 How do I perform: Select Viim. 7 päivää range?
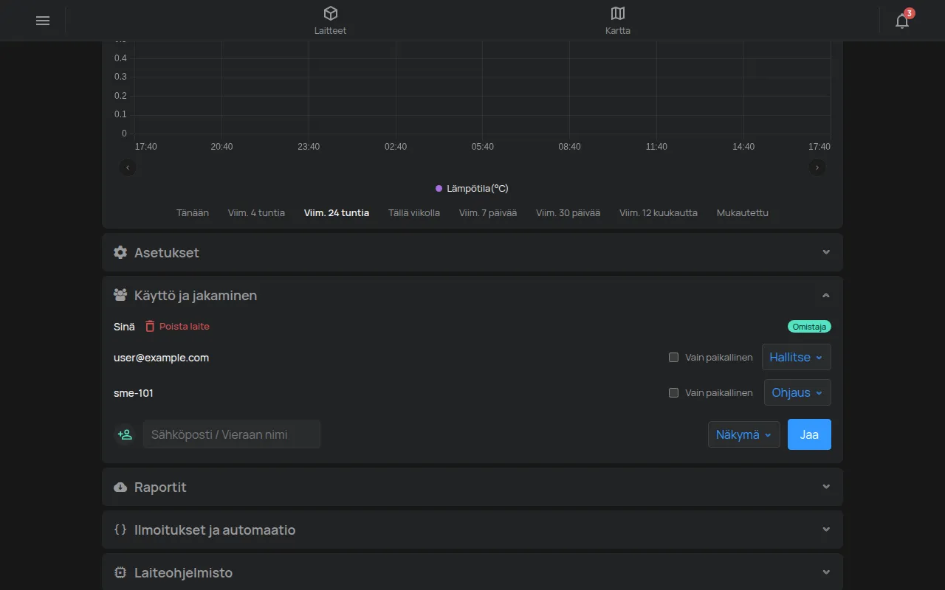[x=488, y=213]
